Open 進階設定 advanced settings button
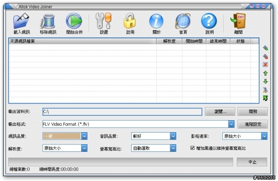The width and height of the screenshot is (278, 181). click(x=253, y=124)
